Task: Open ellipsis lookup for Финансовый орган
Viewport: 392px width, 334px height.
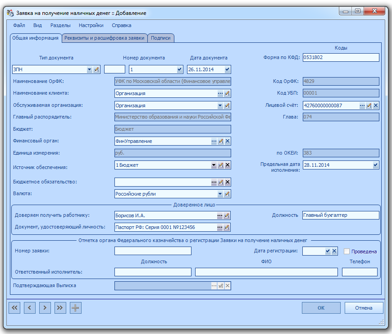Action: pos(214,141)
